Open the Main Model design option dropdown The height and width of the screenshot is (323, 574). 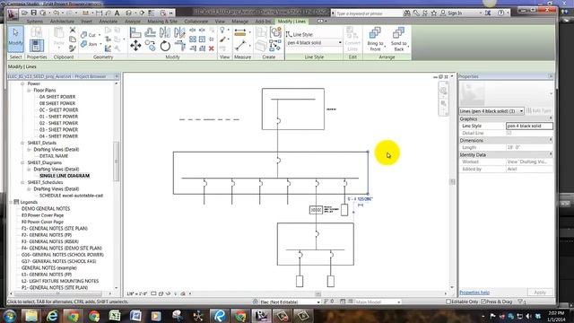click(x=378, y=301)
